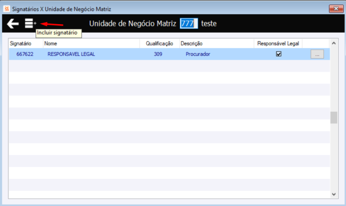346x206 pixels.
Task: Edit the Unidade de Negócio Matriz field 777
Action: click(189, 23)
